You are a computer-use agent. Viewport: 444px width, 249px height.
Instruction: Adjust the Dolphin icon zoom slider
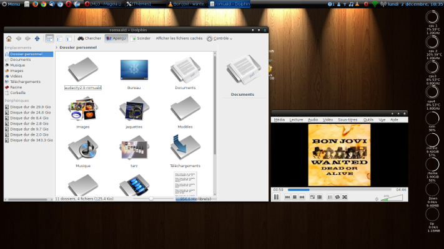pos(151,199)
